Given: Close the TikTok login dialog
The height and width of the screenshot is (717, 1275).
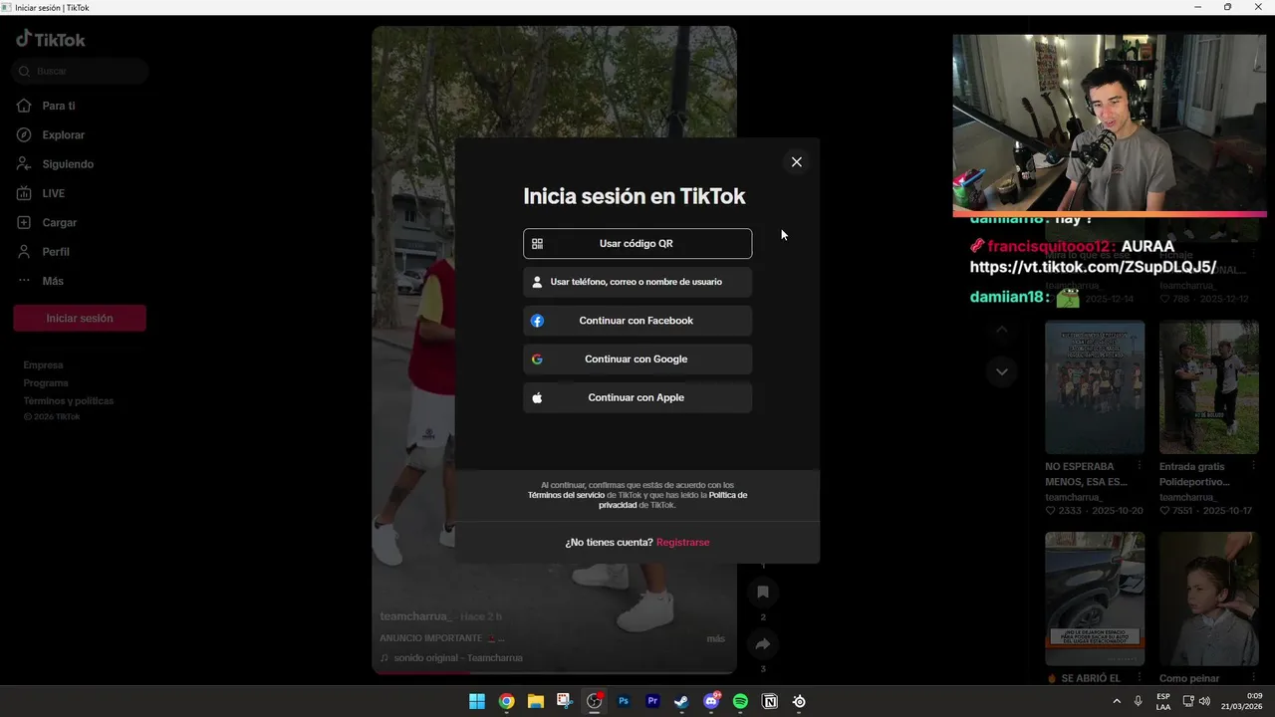Looking at the screenshot, I should tap(796, 161).
